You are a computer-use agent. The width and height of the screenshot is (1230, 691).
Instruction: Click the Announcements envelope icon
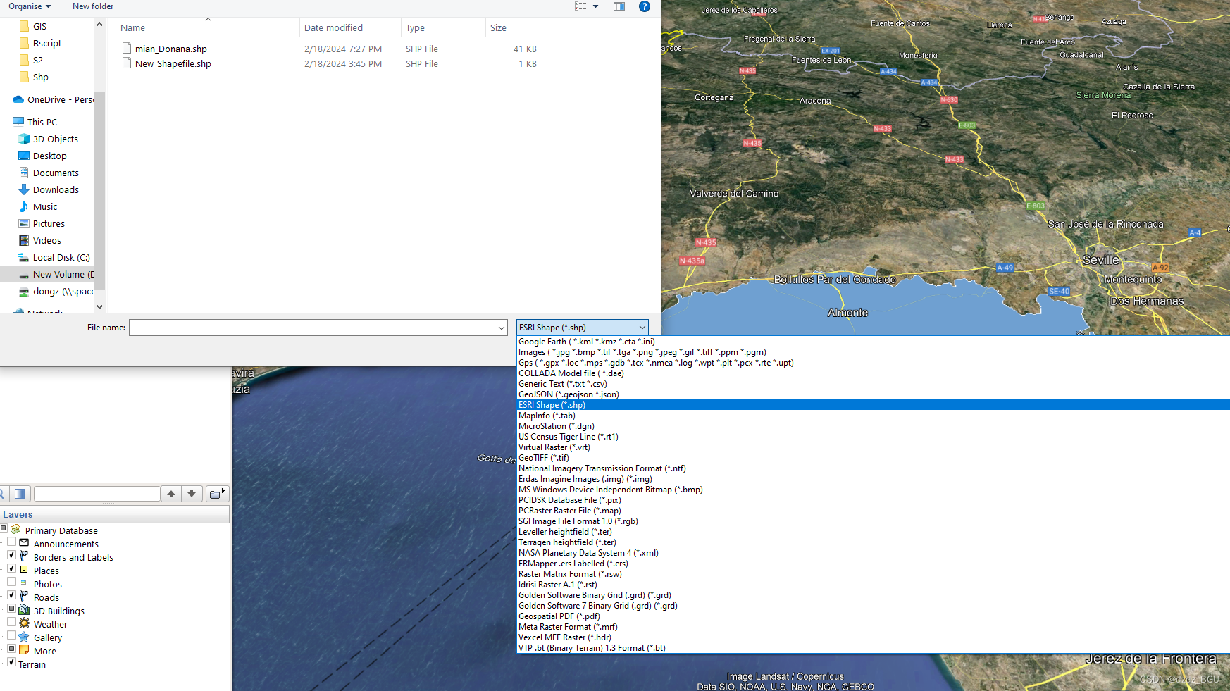coord(23,544)
